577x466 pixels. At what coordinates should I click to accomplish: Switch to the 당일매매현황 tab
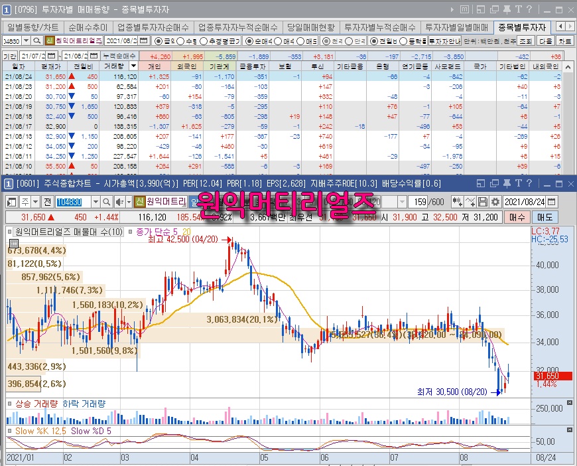(x=311, y=27)
